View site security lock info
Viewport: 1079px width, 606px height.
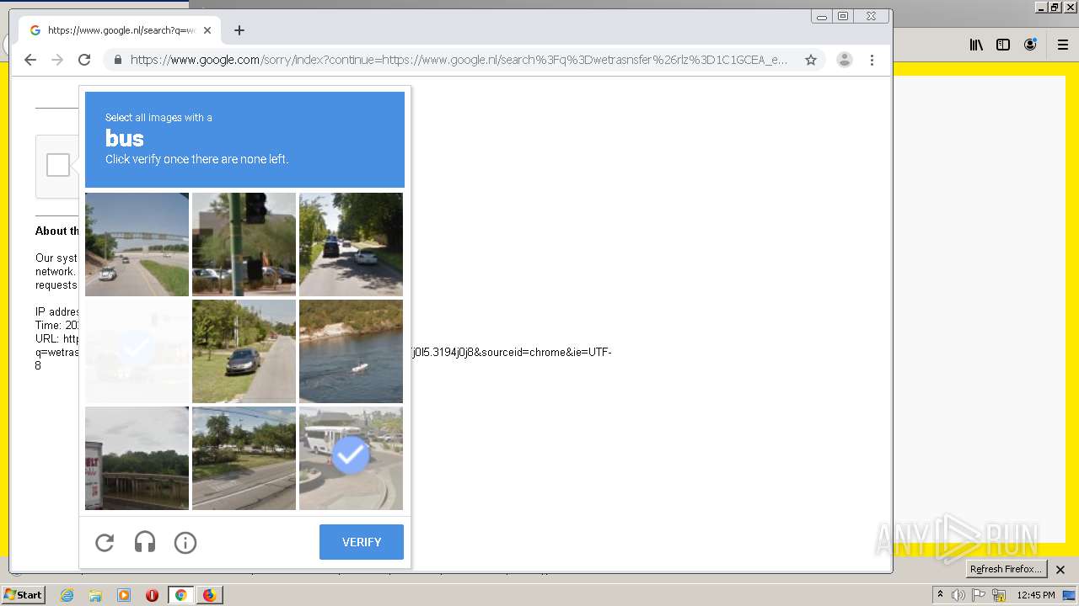pyautogui.click(x=118, y=60)
